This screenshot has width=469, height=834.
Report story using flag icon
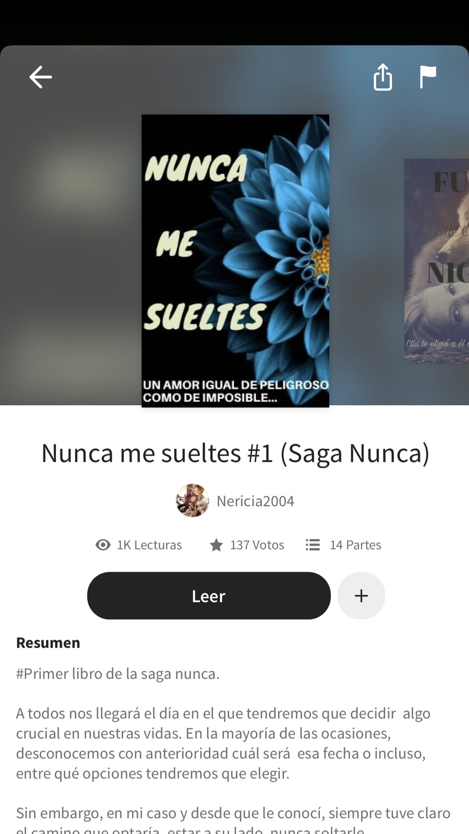tap(428, 77)
